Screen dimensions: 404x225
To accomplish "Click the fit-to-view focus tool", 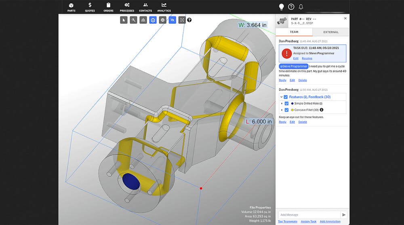I will coord(182,20).
